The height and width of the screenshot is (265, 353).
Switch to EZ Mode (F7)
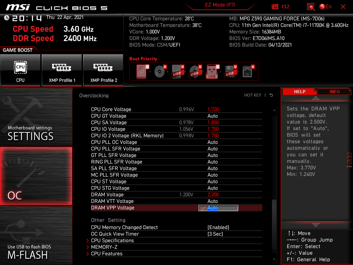pyautogui.click(x=220, y=5)
